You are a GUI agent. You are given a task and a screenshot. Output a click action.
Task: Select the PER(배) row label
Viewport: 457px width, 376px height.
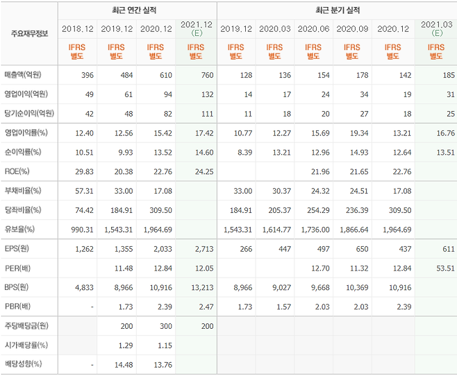coord(19,268)
